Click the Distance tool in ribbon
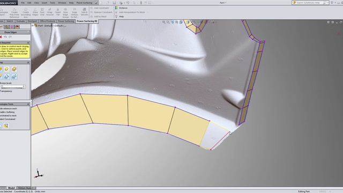 point(121,8)
